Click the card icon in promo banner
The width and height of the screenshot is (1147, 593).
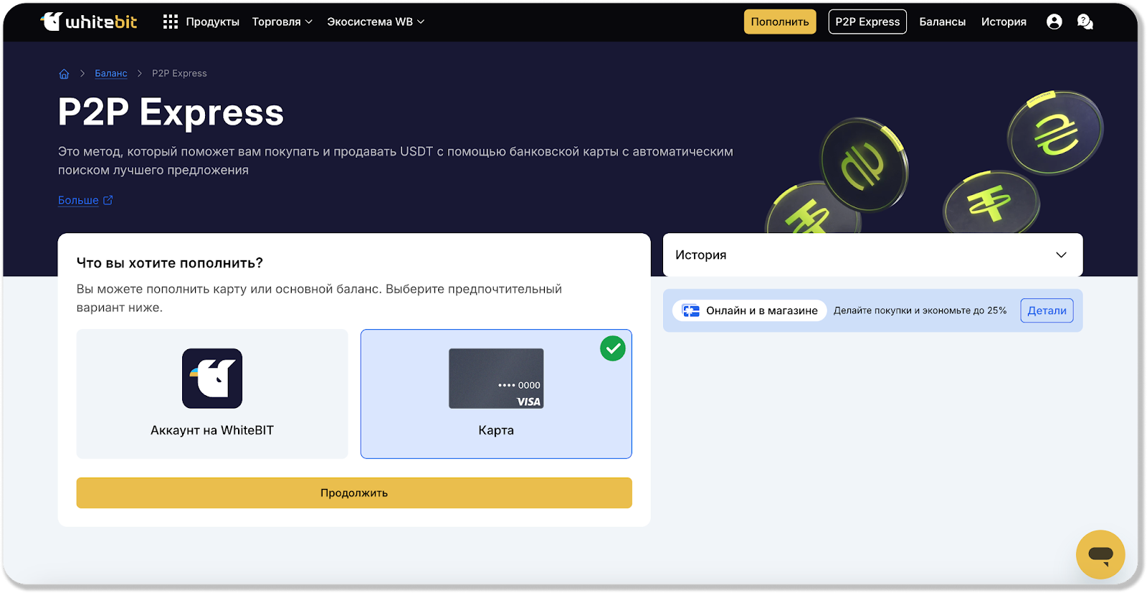pos(690,310)
